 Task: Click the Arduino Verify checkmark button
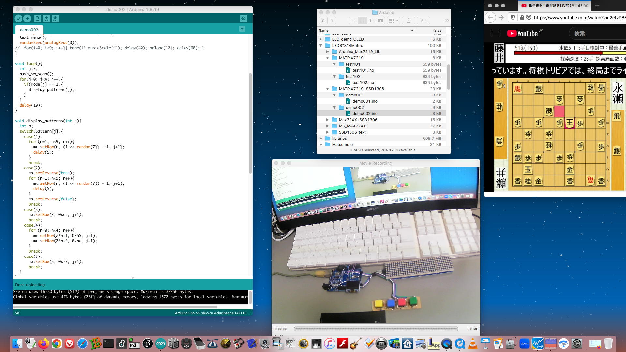click(x=18, y=19)
